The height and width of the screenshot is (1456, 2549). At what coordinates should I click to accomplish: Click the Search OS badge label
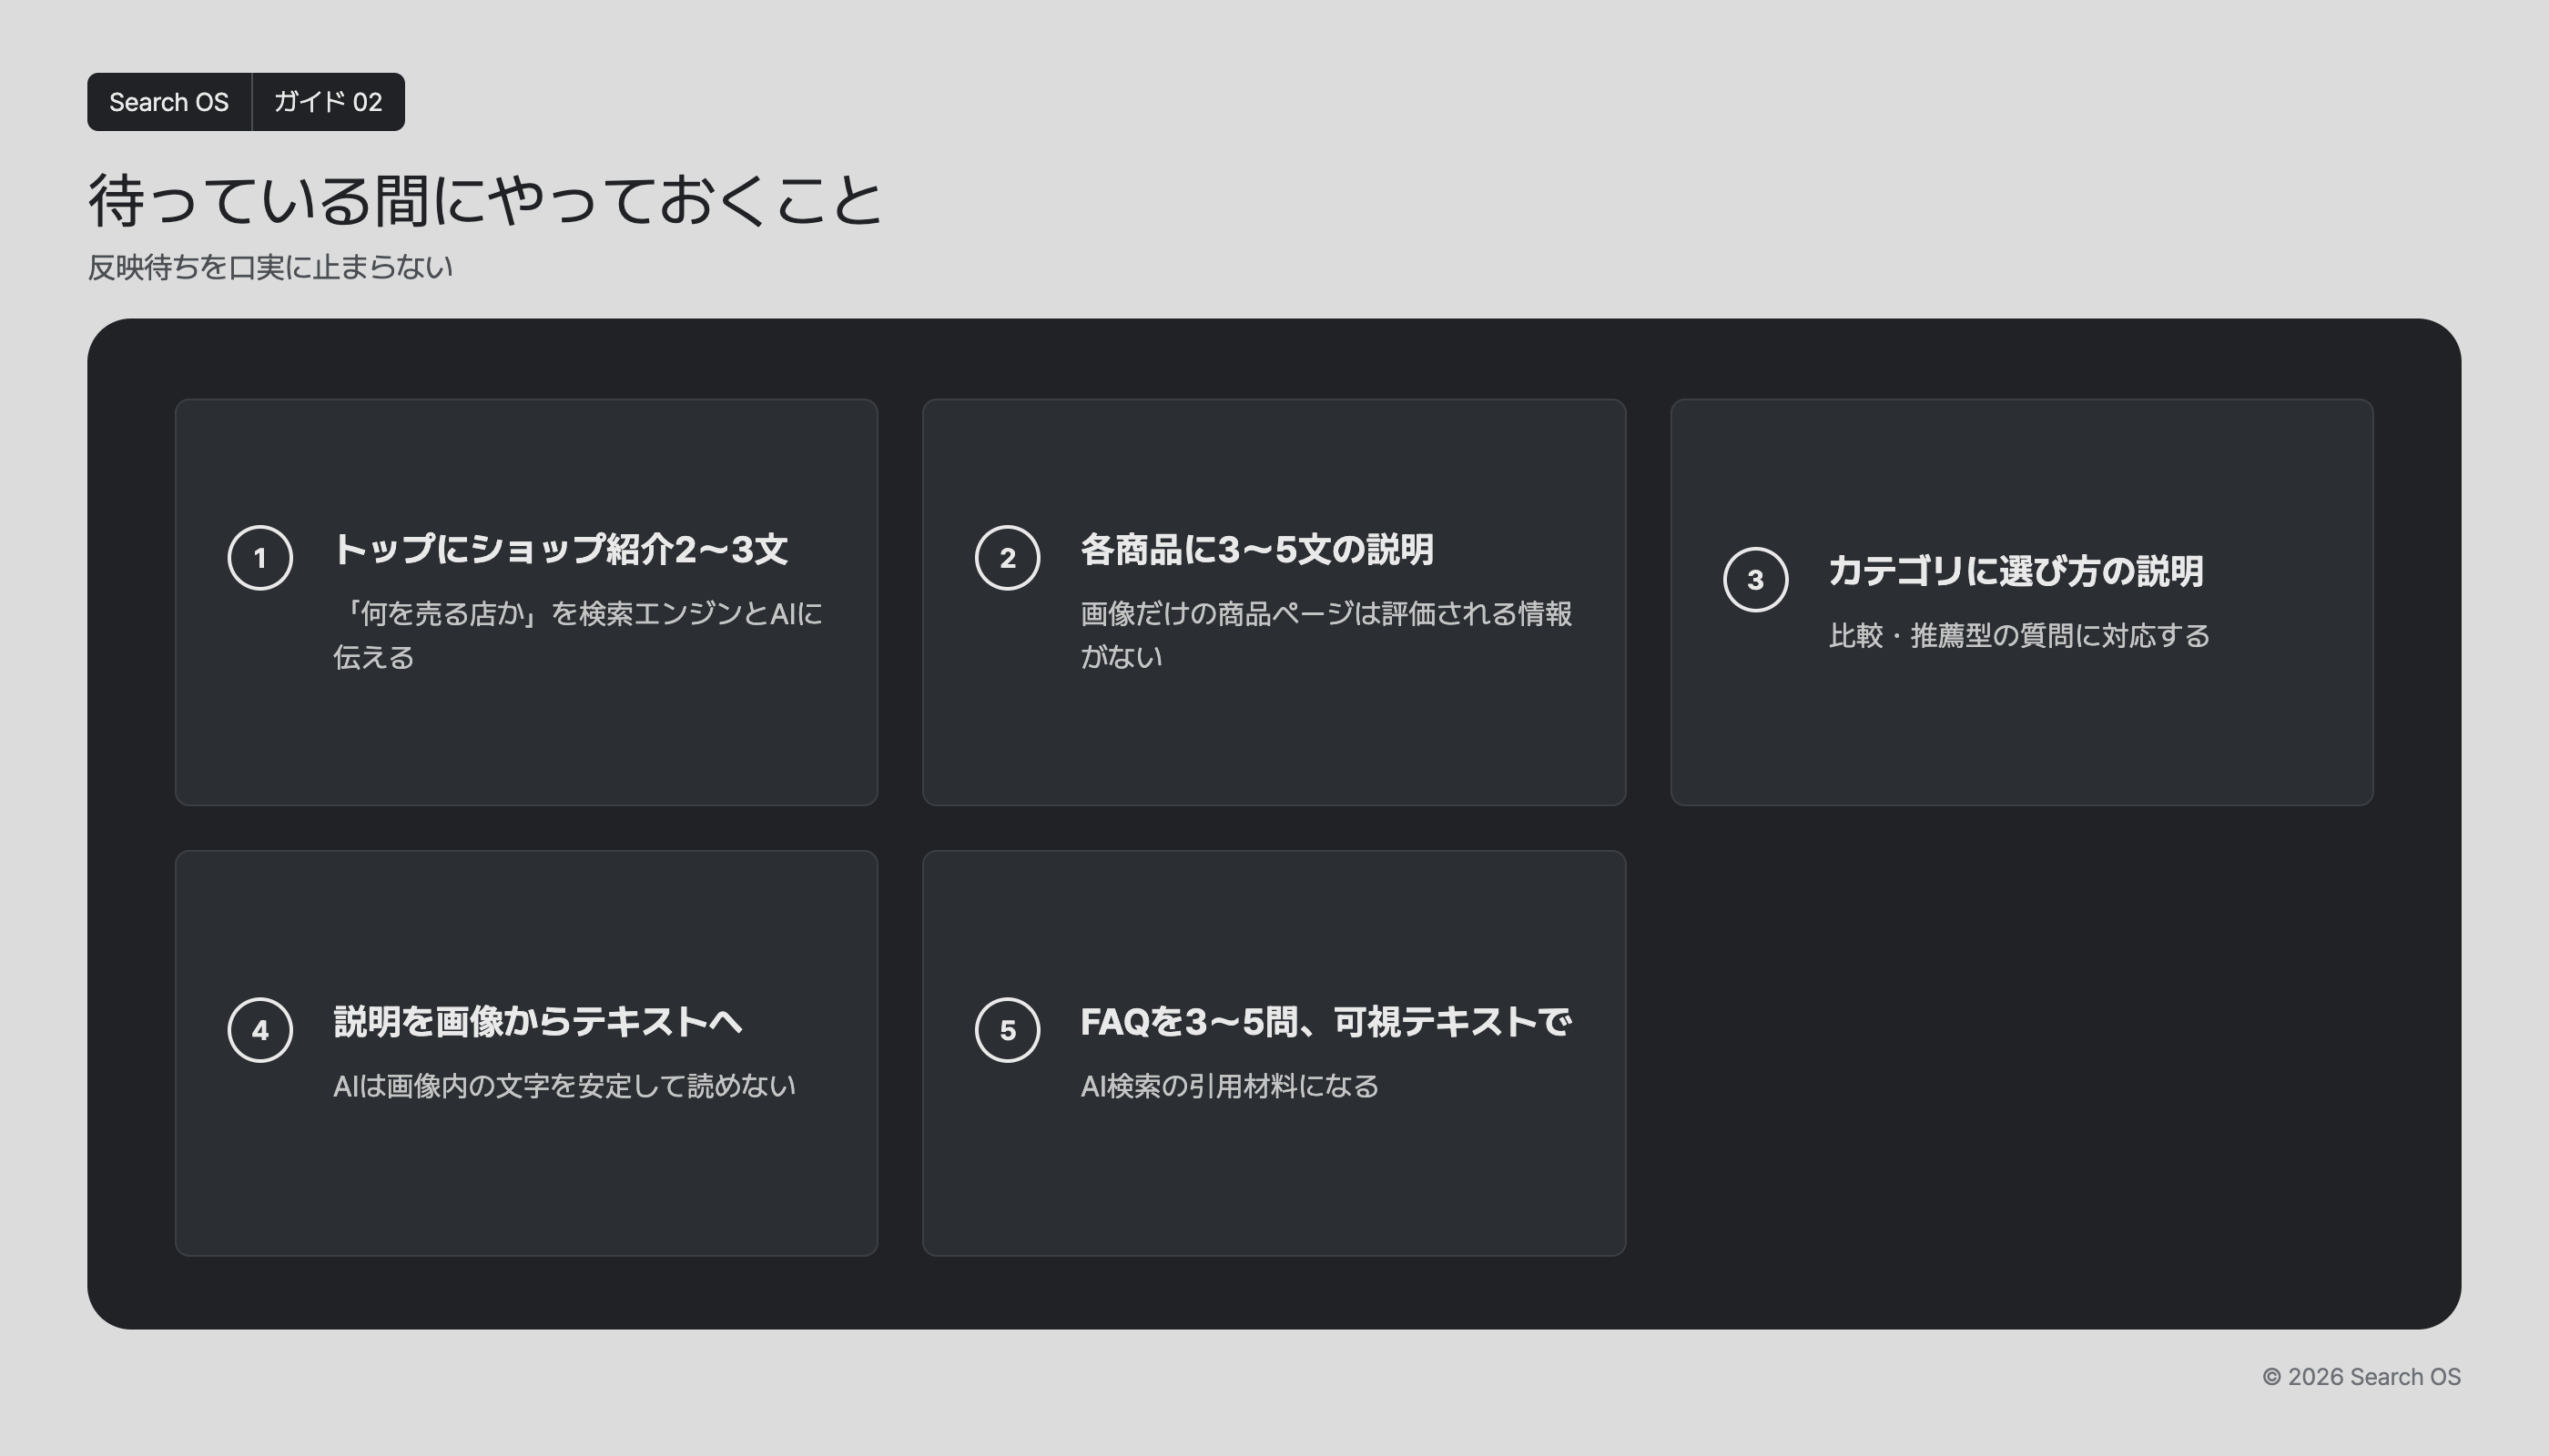(169, 102)
